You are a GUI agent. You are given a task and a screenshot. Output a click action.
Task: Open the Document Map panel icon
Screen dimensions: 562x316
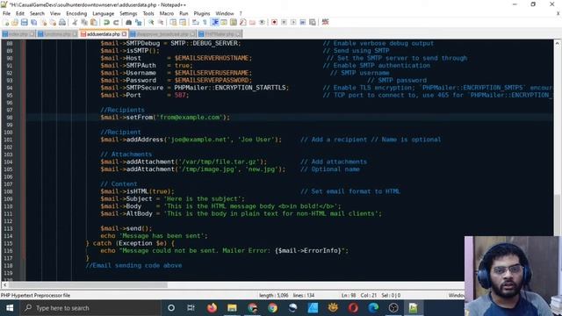coord(234,22)
